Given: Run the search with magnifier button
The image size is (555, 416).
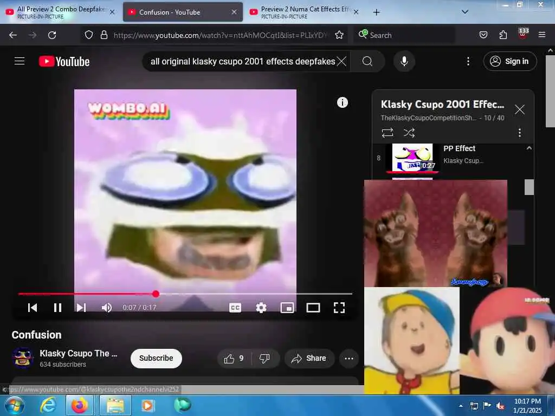Looking at the screenshot, I should pos(367,62).
